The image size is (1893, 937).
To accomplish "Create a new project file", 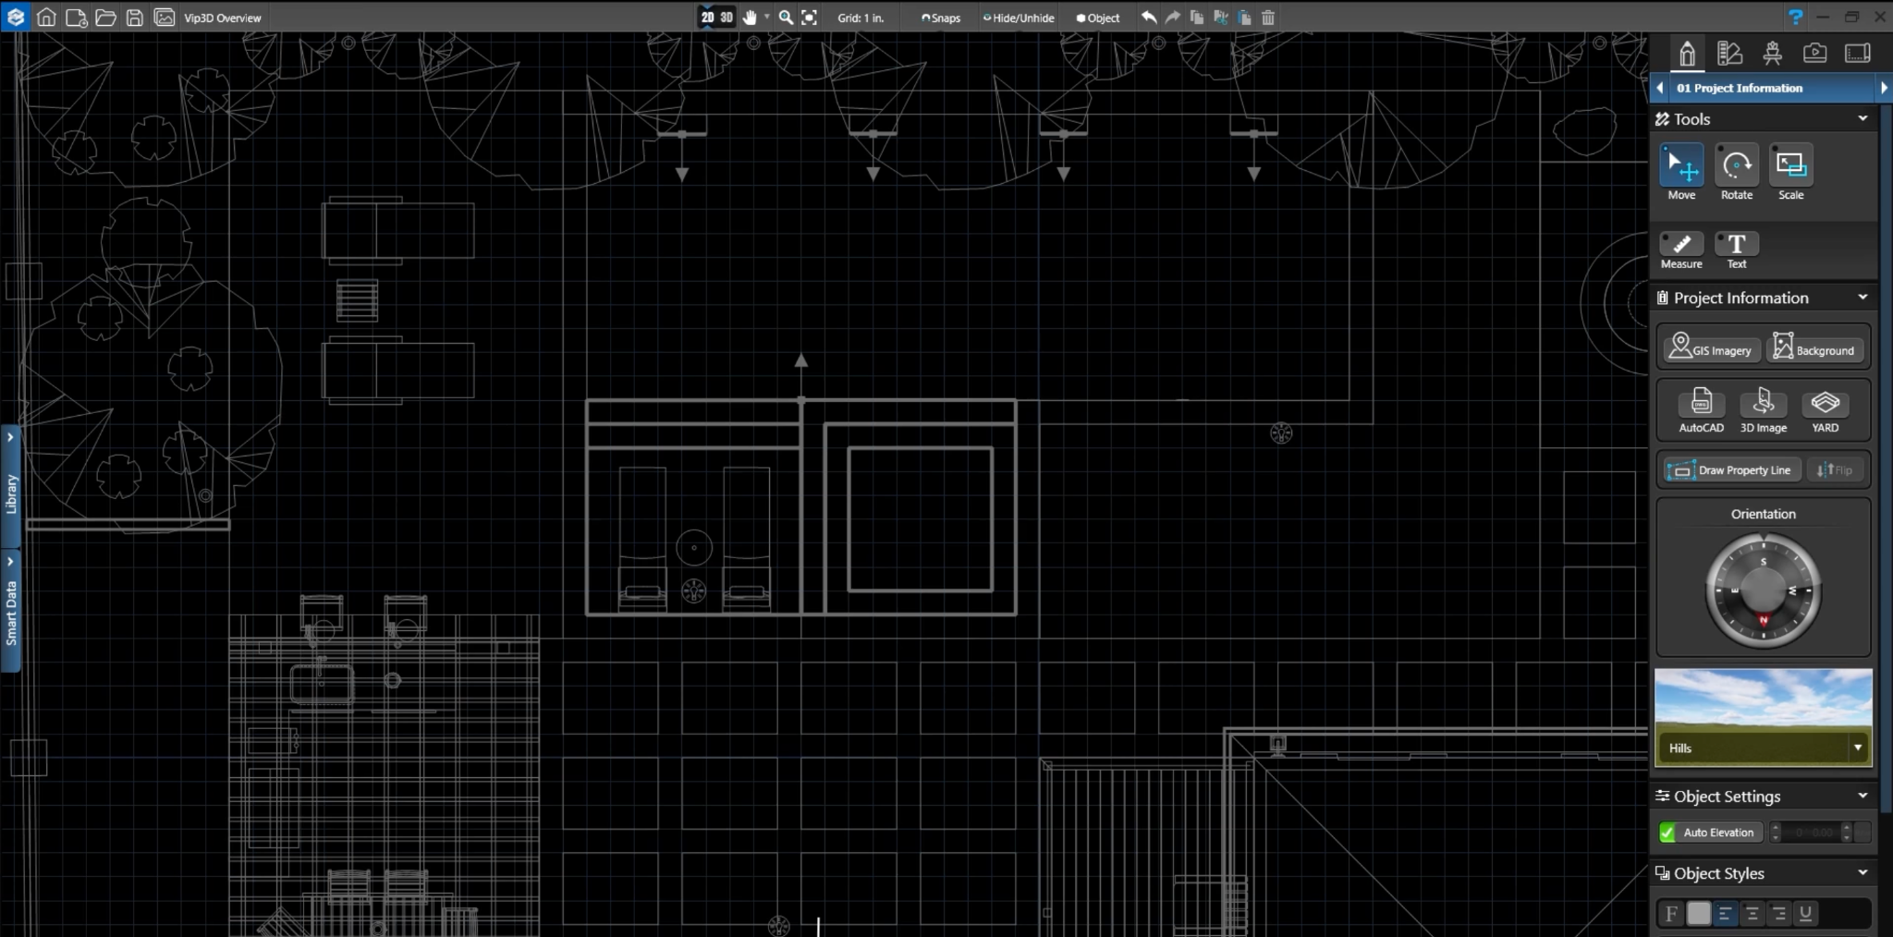I will [76, 17].
